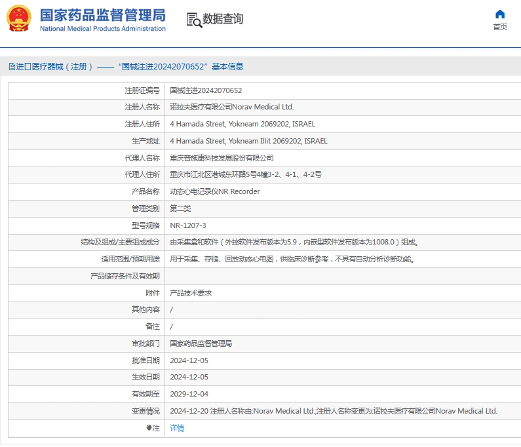Click the 管理类别 label

pyautogui.click(x=145, y=208)
